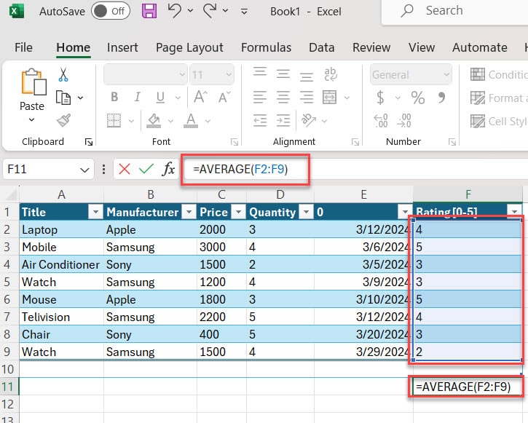Screen dimensions: 528x423
Task: Click the Increase Decimal icon
Action: 380,120
